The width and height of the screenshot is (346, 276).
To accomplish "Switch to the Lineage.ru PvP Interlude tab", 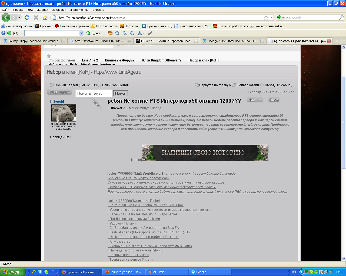I will pos(233,41).
